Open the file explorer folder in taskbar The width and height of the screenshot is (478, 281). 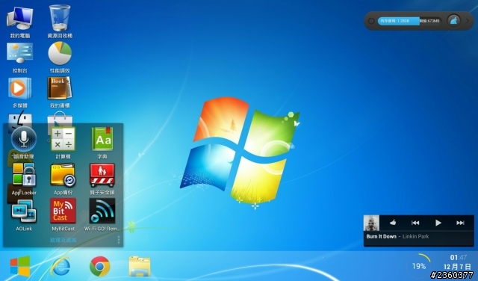(140, 266)
